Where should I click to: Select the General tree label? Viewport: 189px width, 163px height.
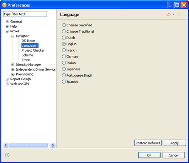tap(16, 21)
